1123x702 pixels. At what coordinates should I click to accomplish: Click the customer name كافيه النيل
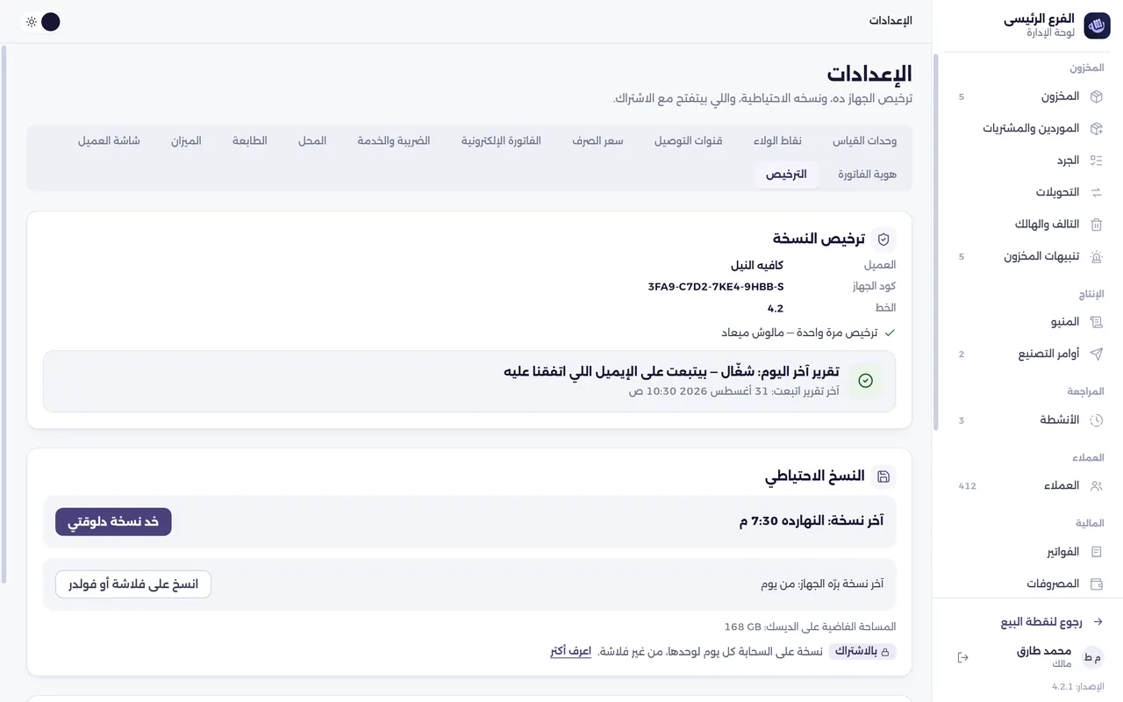point(757,265)
